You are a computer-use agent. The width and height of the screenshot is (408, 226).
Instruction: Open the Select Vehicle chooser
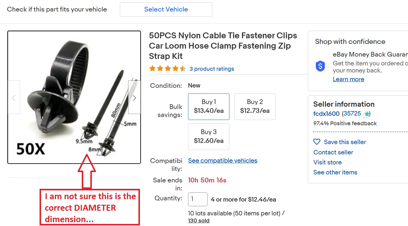tap(166, 9)
